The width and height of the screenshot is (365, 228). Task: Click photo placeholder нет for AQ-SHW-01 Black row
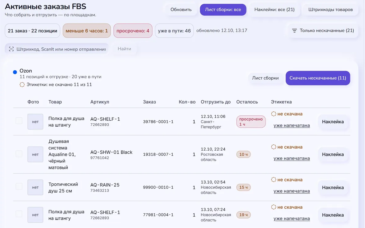[x=35, y=155]
